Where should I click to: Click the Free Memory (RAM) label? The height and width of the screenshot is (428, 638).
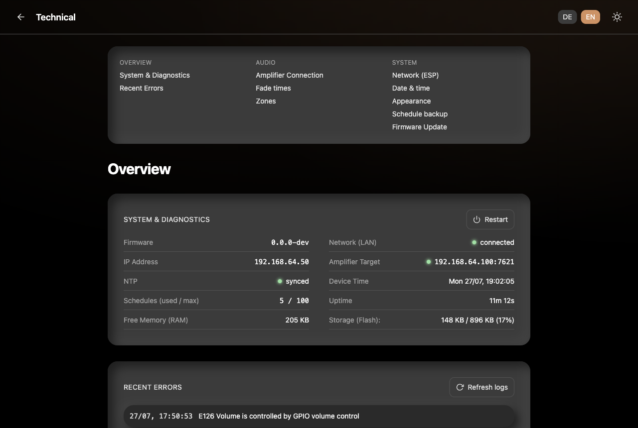pyautogui.click(x=156, y=320)
